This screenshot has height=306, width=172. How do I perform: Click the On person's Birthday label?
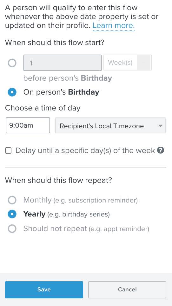click(61, 92)
